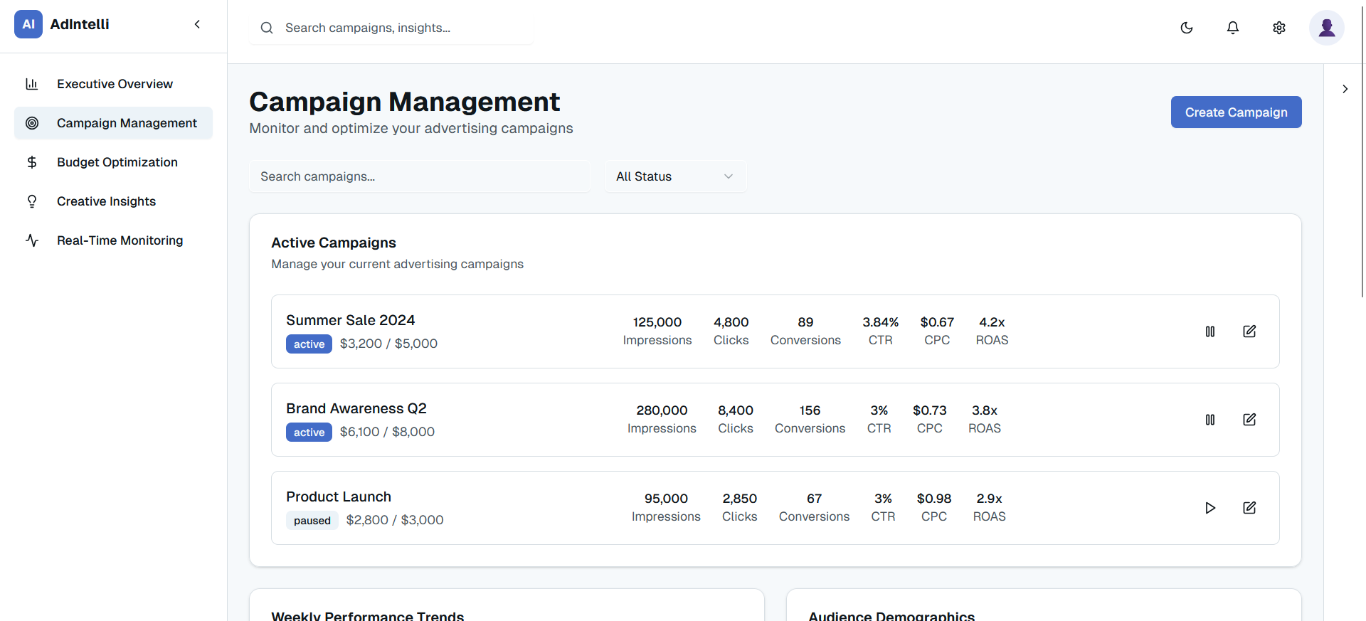Click the 4.2x ROAS value
This screenshot has height=621, width=1366.
click(x=992, y=322)
